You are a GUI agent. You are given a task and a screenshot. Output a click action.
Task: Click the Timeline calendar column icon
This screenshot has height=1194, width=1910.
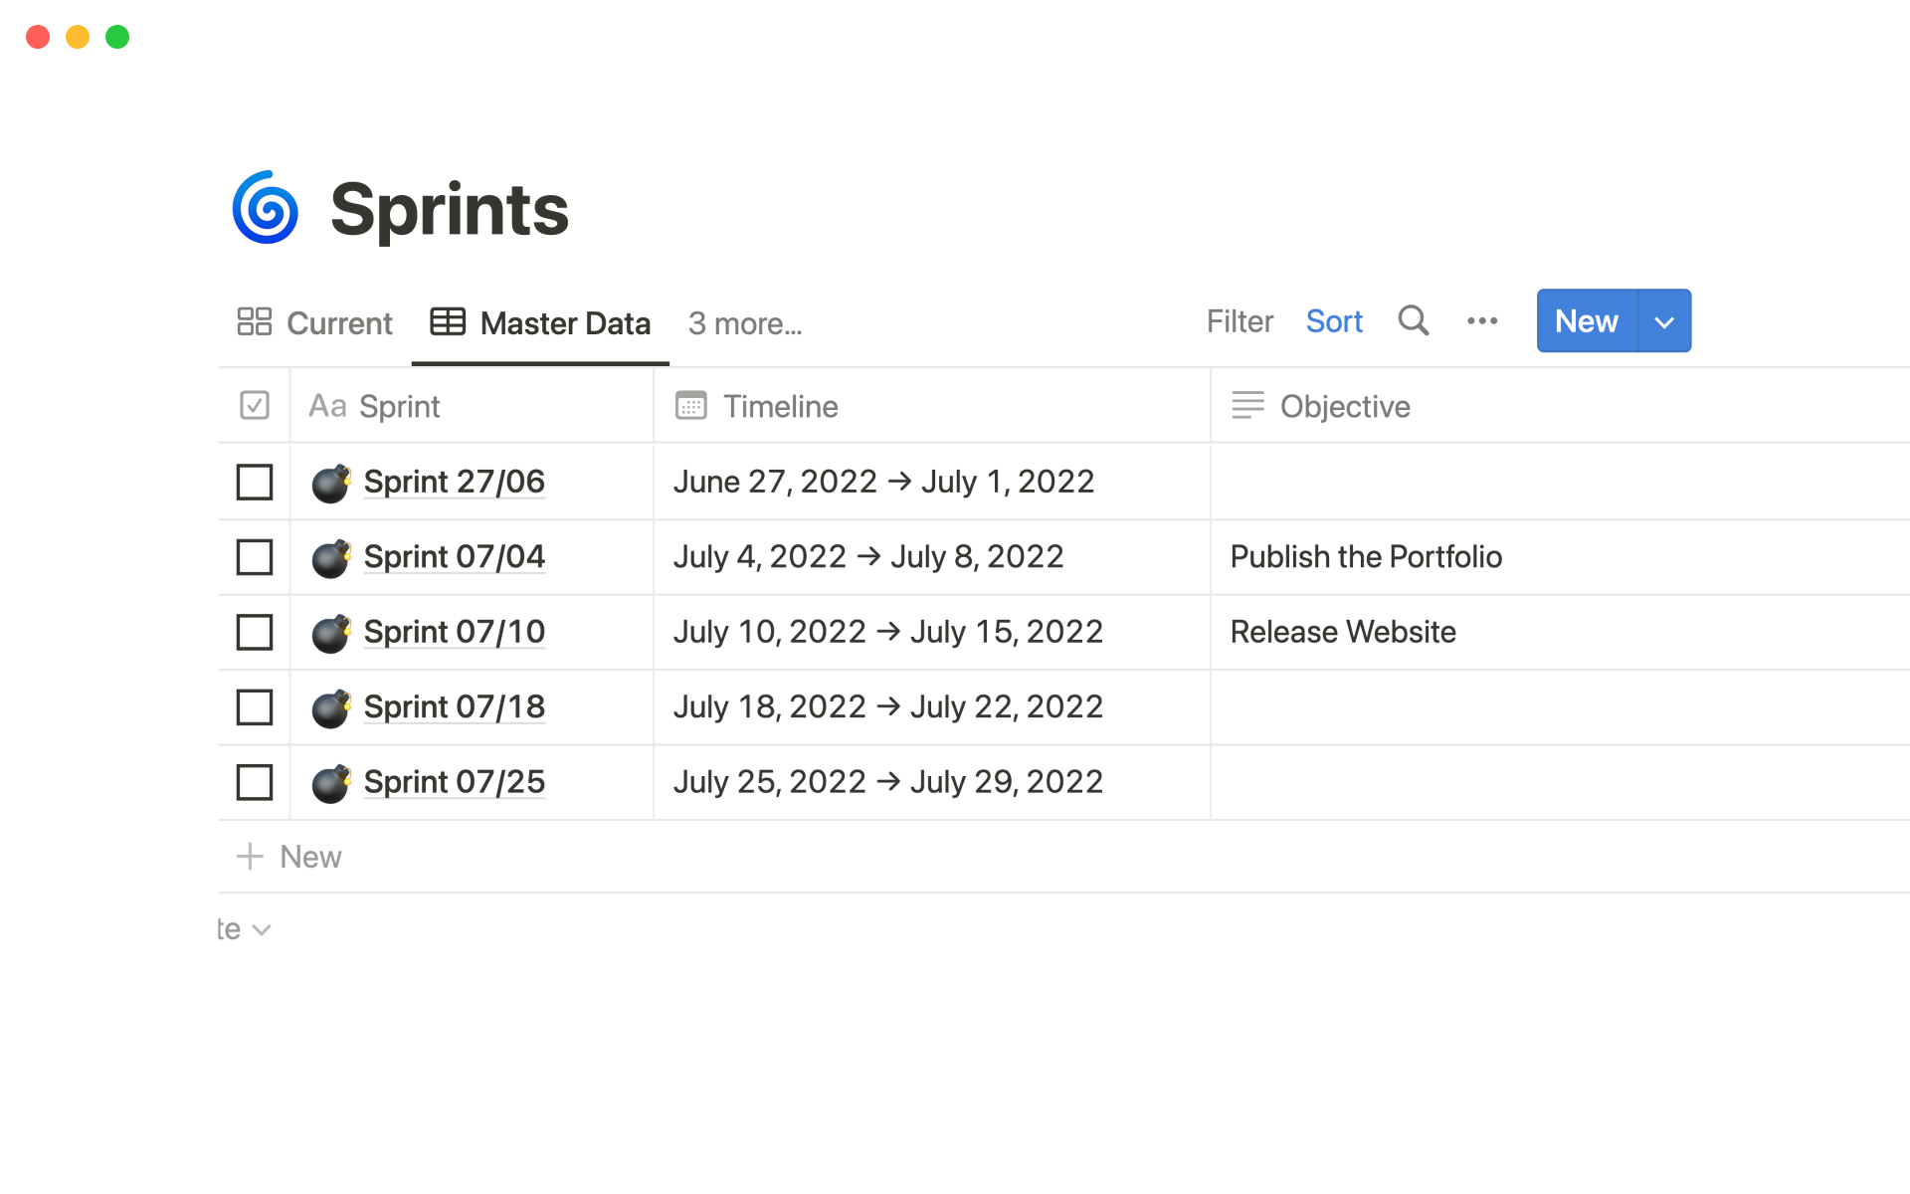(x=690, y=406)
